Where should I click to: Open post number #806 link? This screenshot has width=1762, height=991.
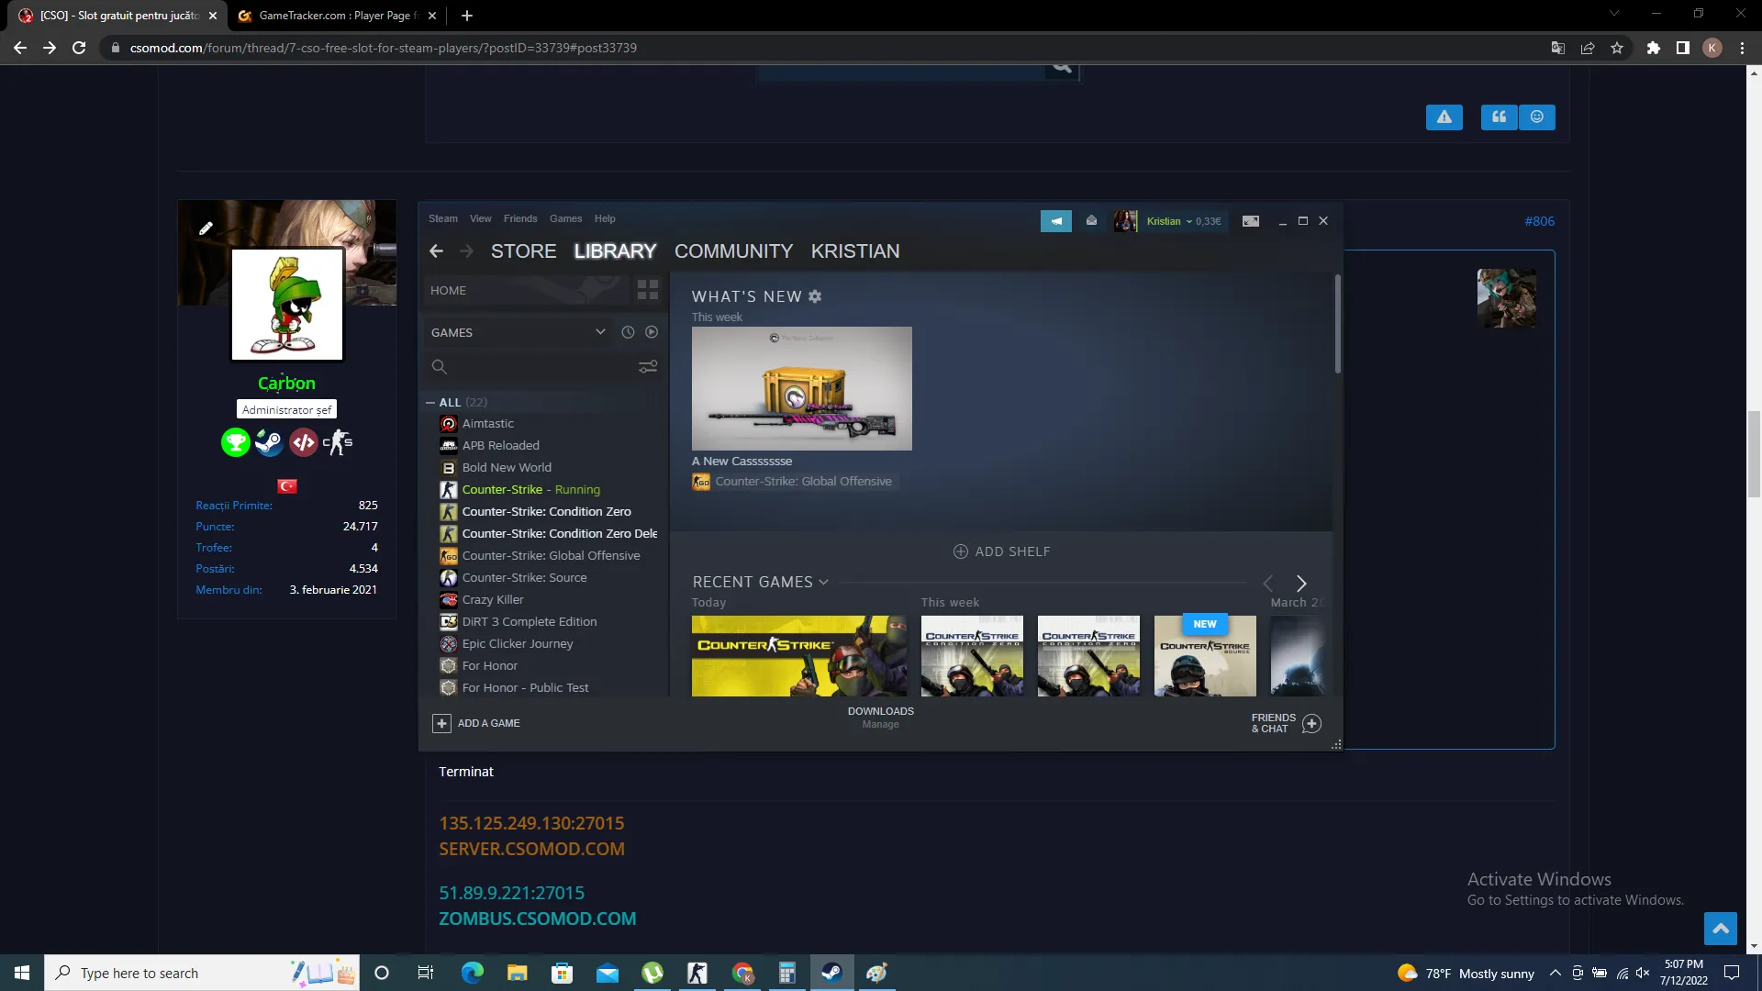(1540, 221)
